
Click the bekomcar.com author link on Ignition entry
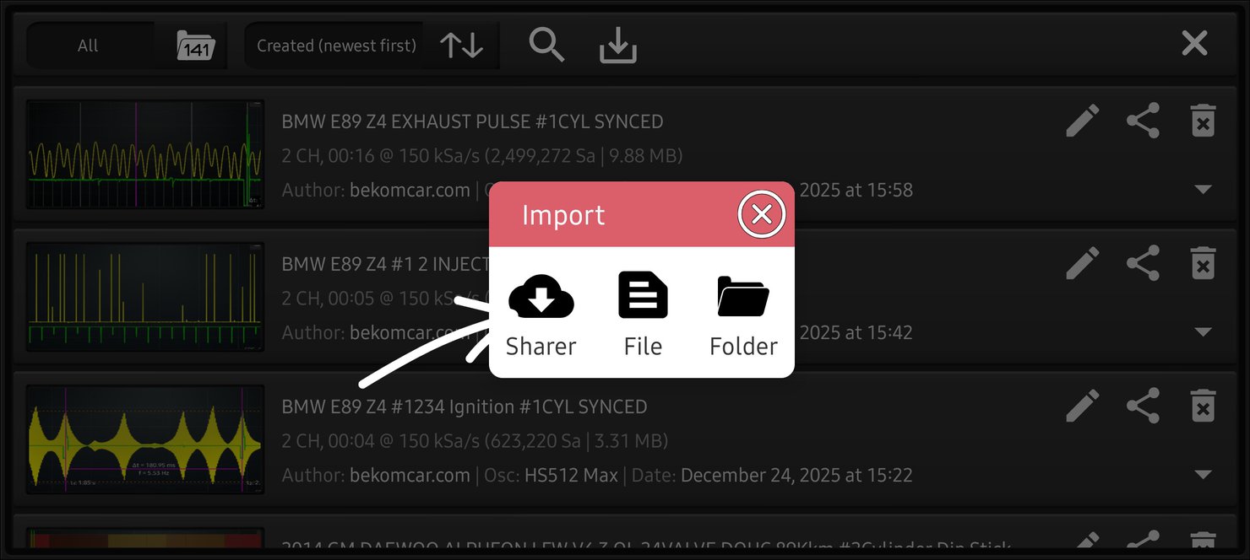[410, 475]
